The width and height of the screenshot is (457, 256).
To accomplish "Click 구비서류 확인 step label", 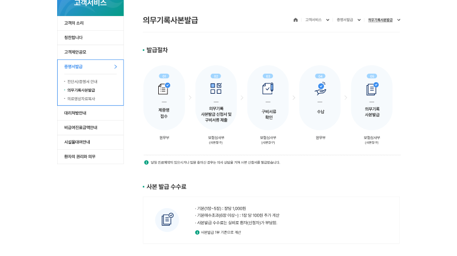I will 268,115.
